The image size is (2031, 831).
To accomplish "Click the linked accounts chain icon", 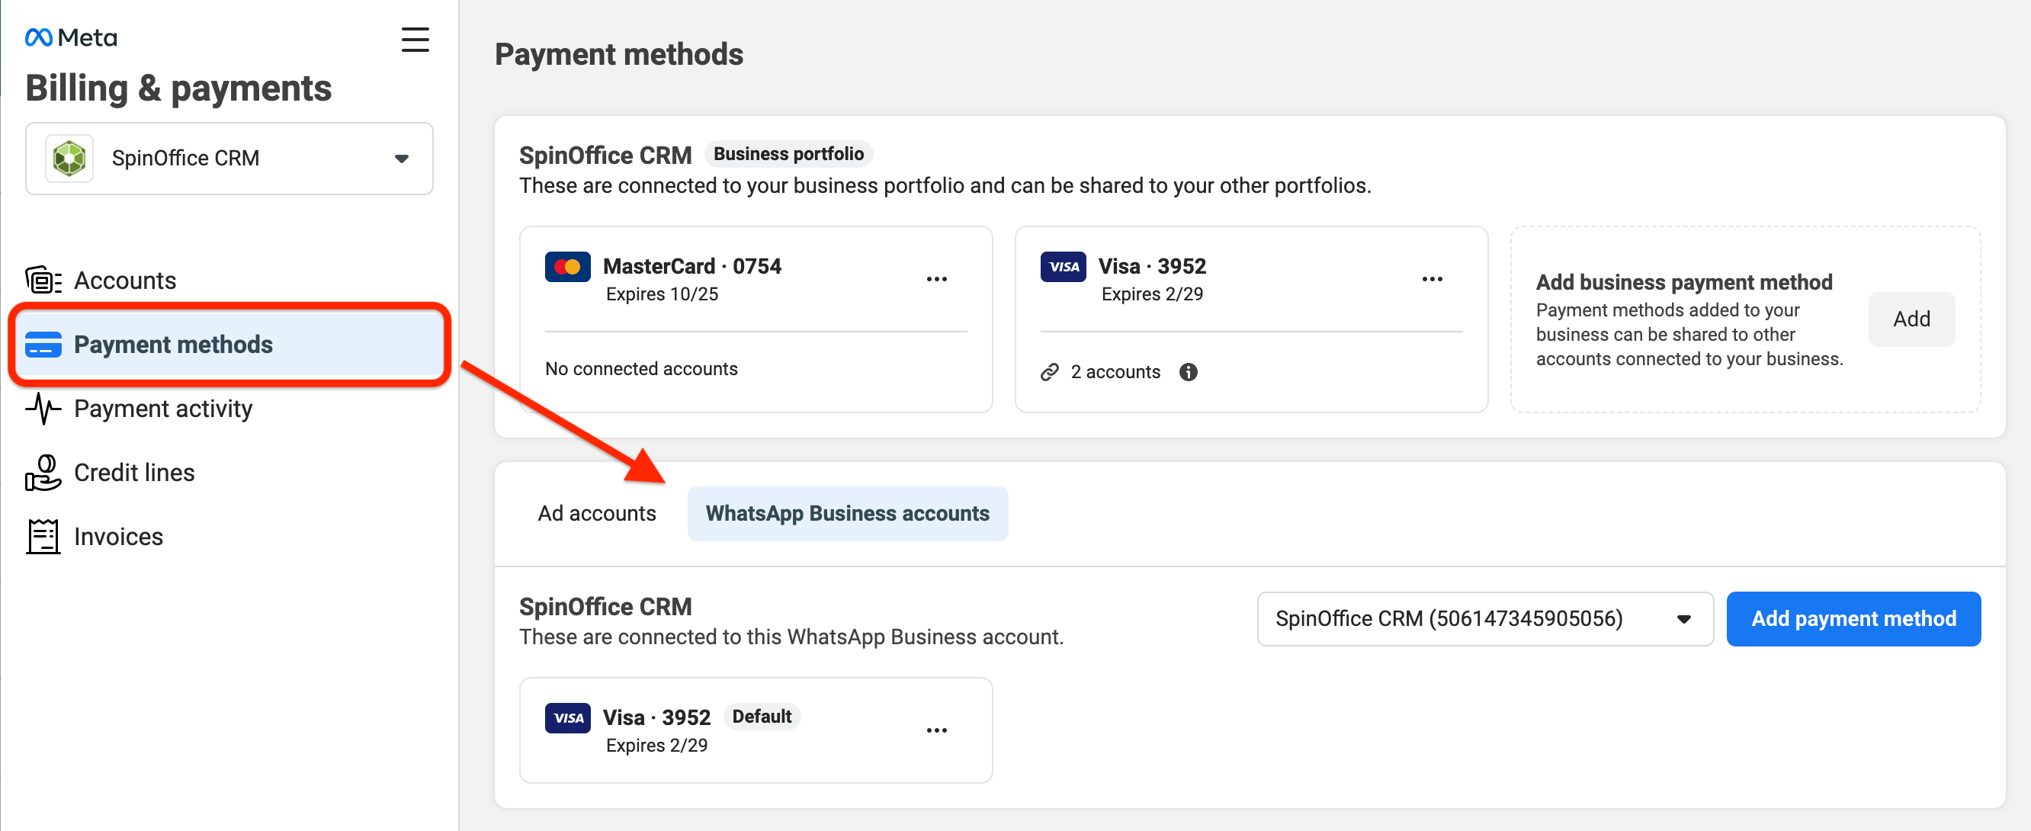I will click(x=1048, y=371).
